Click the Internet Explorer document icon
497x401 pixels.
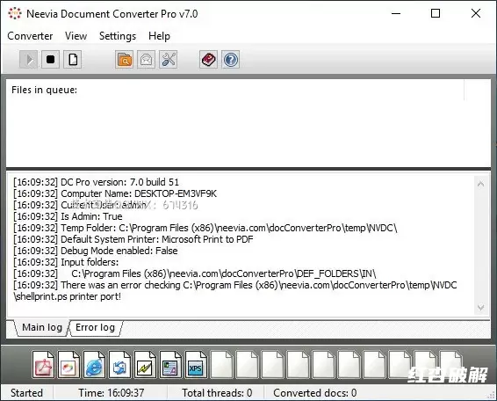[x=94, y=364]
